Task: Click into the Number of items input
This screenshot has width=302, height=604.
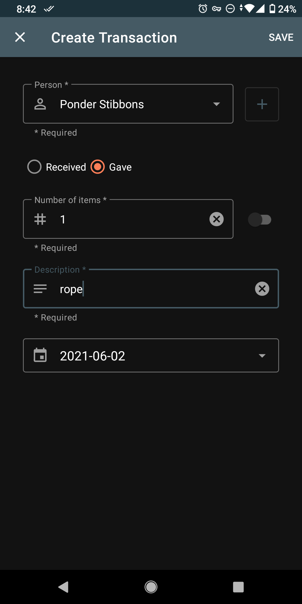Action: tap(131, 219)
